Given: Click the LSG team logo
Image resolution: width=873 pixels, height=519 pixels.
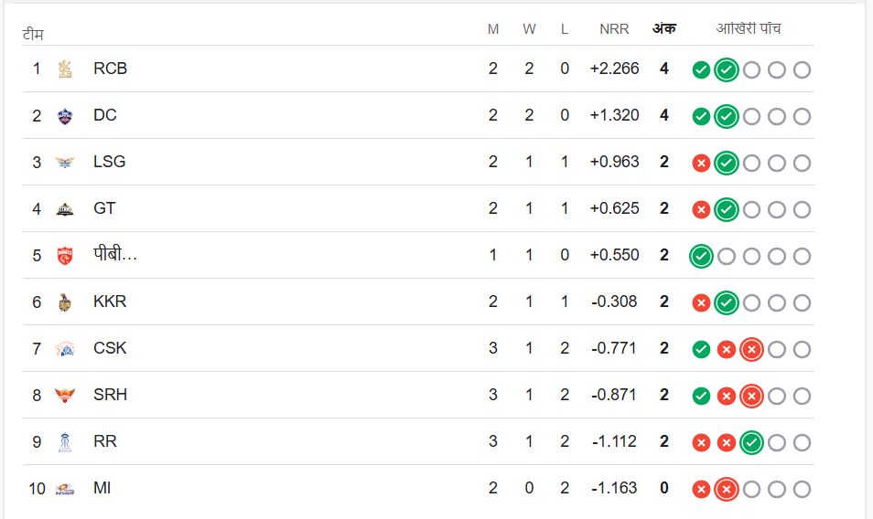Looking at the screenshot, I should point(64,162).
